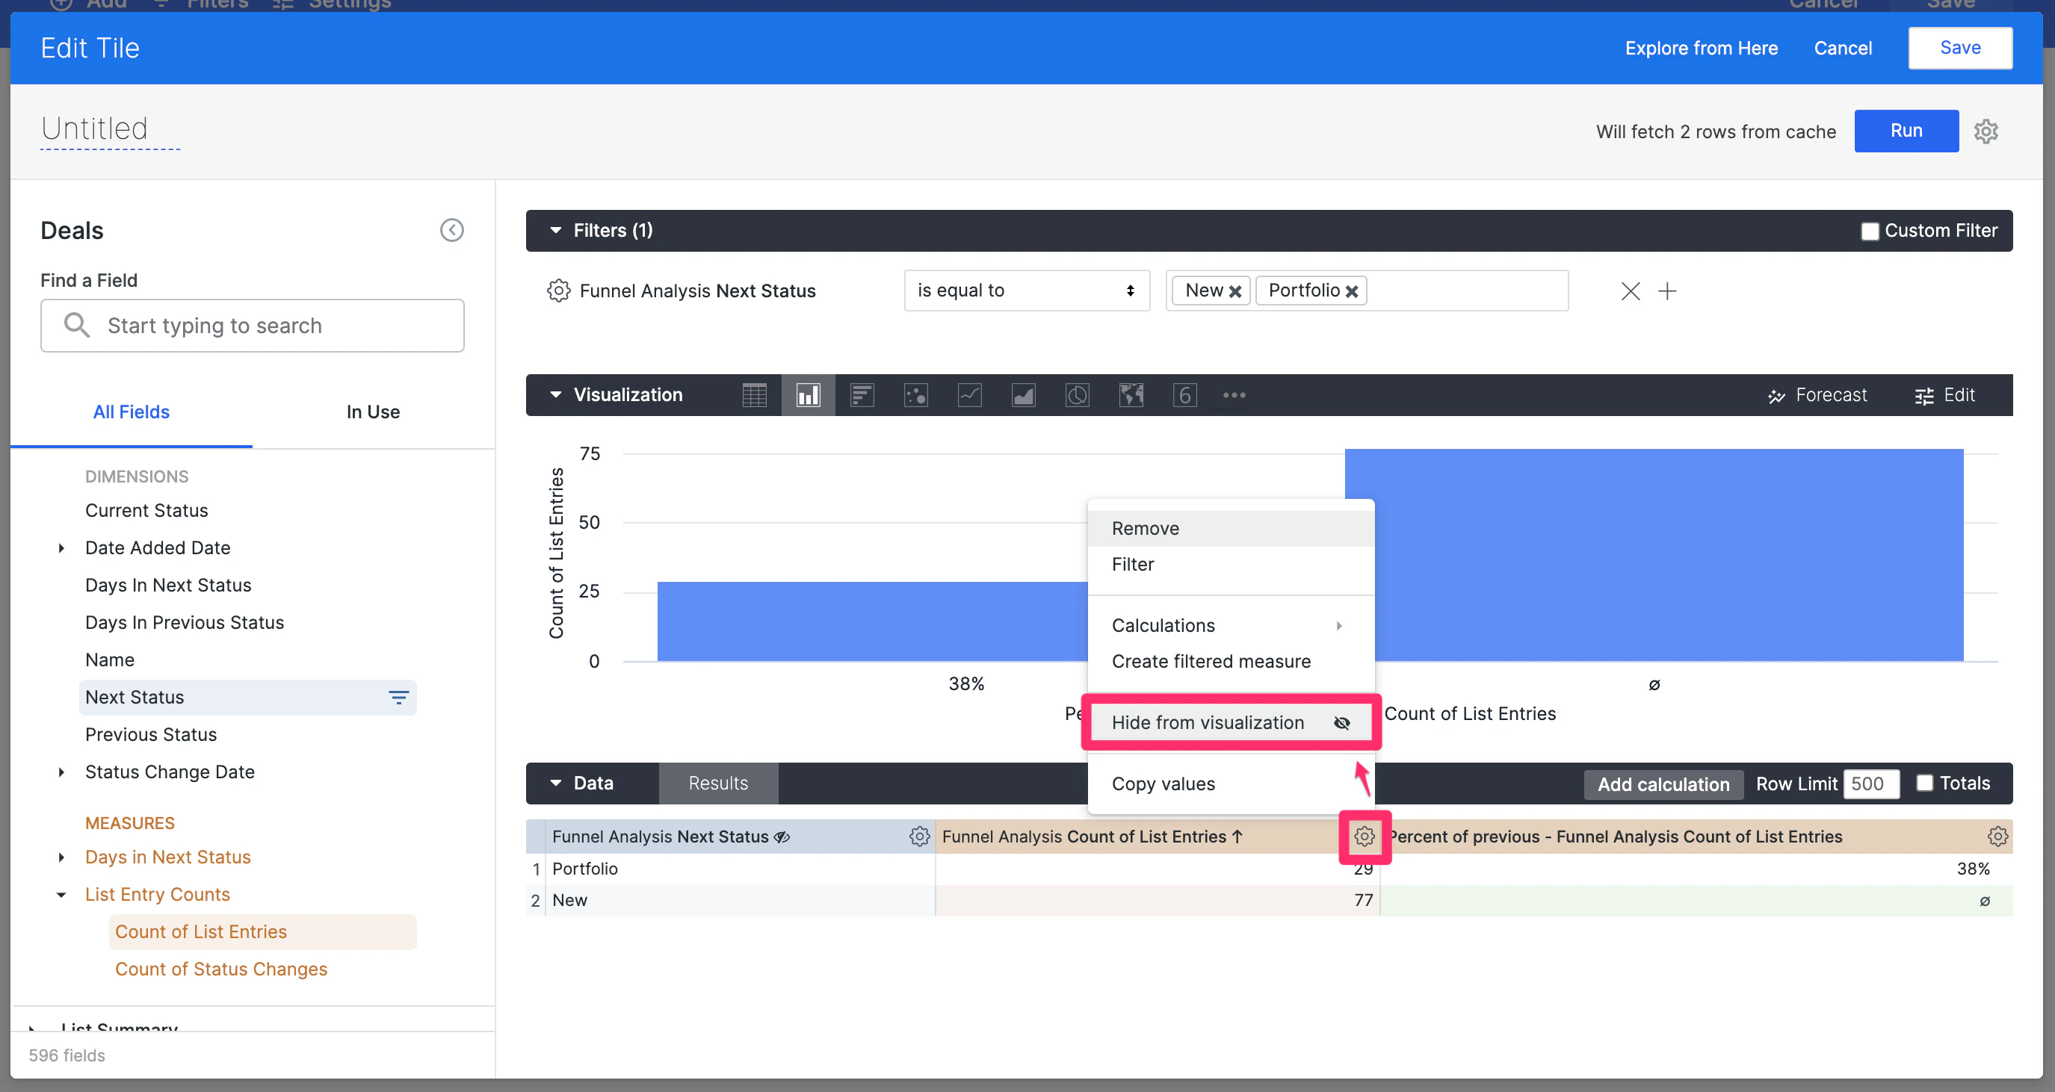
Task: Select the table visualization icon
Action: coord(754,395)
